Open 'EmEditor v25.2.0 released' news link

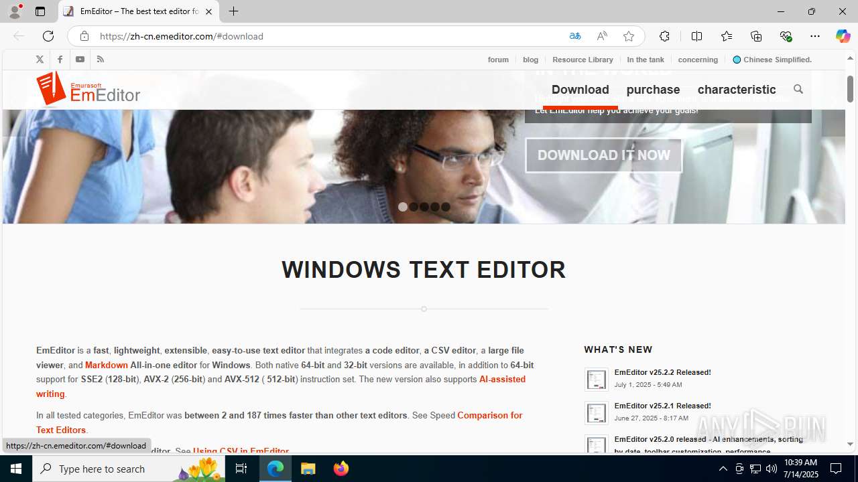click(x=709, y=445)
